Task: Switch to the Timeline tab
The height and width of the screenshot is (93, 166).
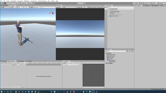Action: tap(29, 61)
